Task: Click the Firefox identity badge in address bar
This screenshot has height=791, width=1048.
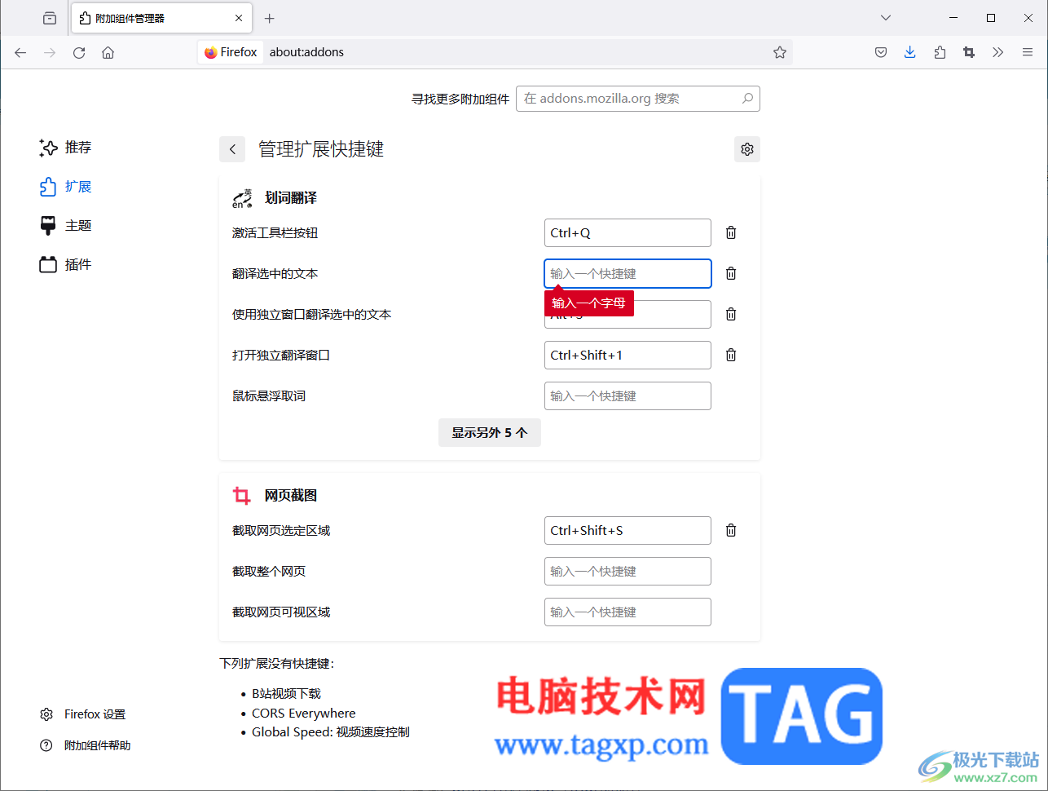Action: click(231, 52)
